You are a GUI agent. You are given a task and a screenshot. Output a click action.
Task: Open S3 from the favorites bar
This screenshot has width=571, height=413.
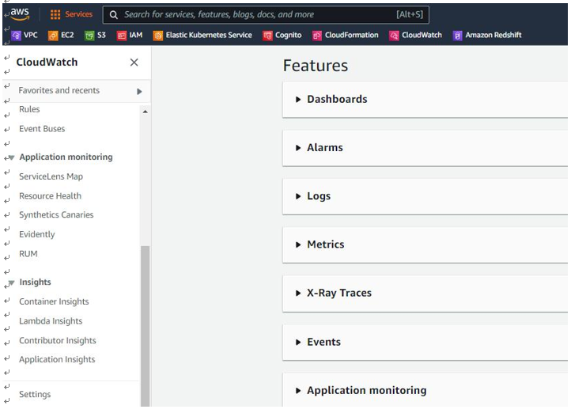[x=101, y=35]
